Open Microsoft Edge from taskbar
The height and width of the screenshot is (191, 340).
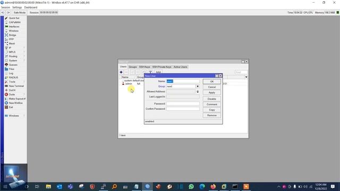pyautogui.click(x=202, y=186)
